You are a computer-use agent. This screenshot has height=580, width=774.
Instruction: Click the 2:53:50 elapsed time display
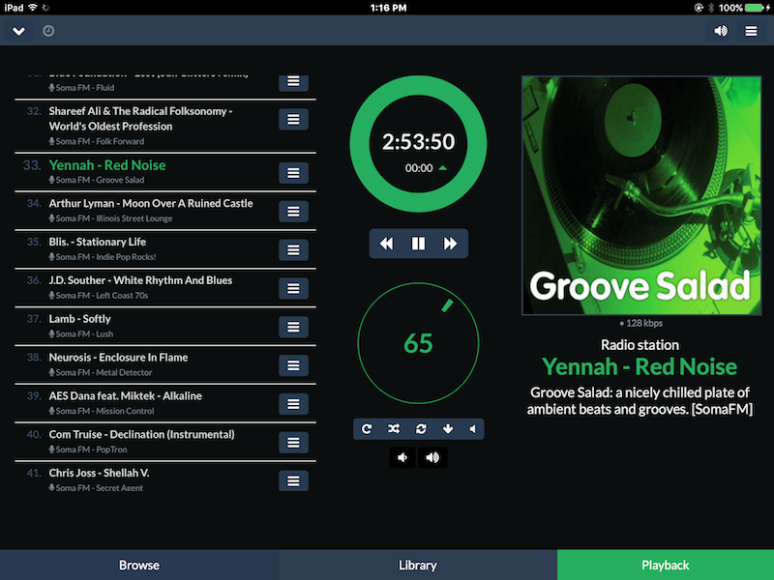point(418,141)
